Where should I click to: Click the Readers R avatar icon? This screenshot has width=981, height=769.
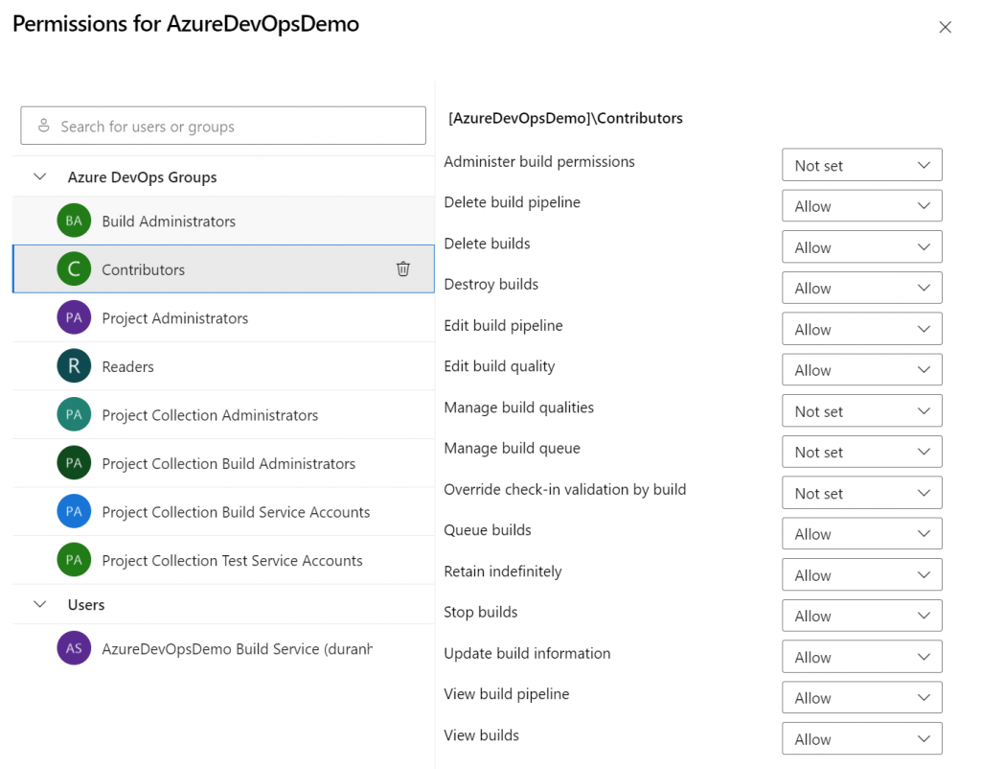74,366
